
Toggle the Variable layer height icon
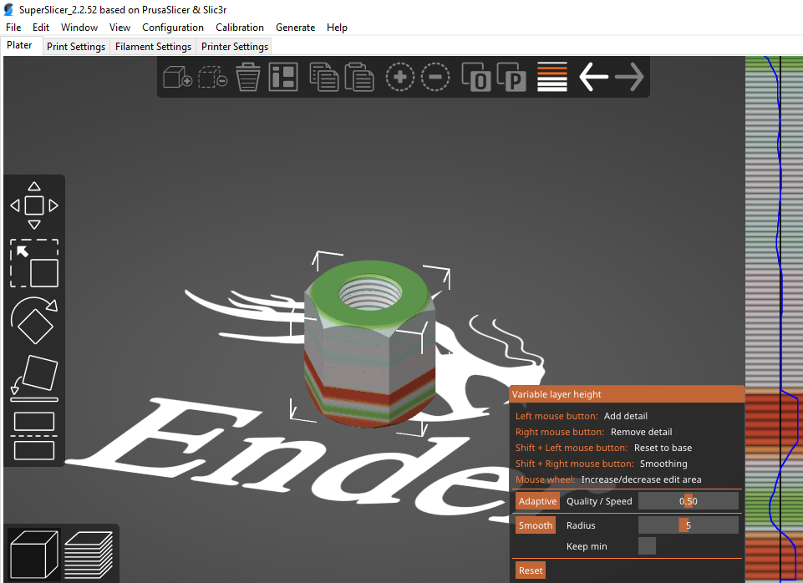point(552,77)
